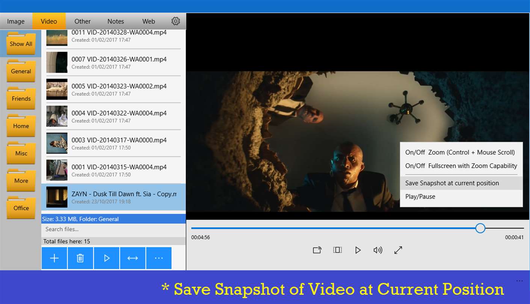Open the Misc folder
The width and height of the screenshot is (530, 304).
pos(21,153)
